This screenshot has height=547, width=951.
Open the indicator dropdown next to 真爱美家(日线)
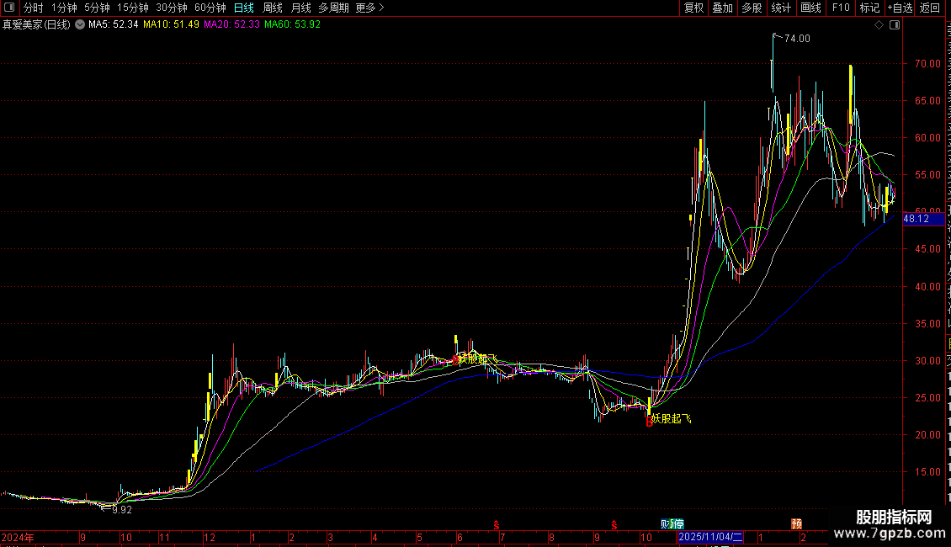point(79,25)
